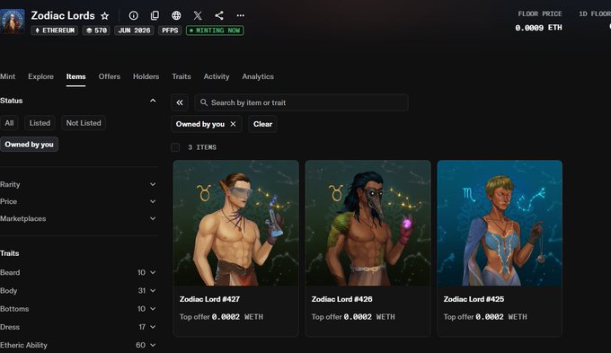611x353 pixels.
Task: Open the collection info icon
Action: 133,15
